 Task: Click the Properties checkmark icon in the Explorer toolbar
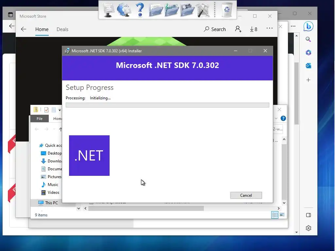pyautogui.click(x=46, y=110)
